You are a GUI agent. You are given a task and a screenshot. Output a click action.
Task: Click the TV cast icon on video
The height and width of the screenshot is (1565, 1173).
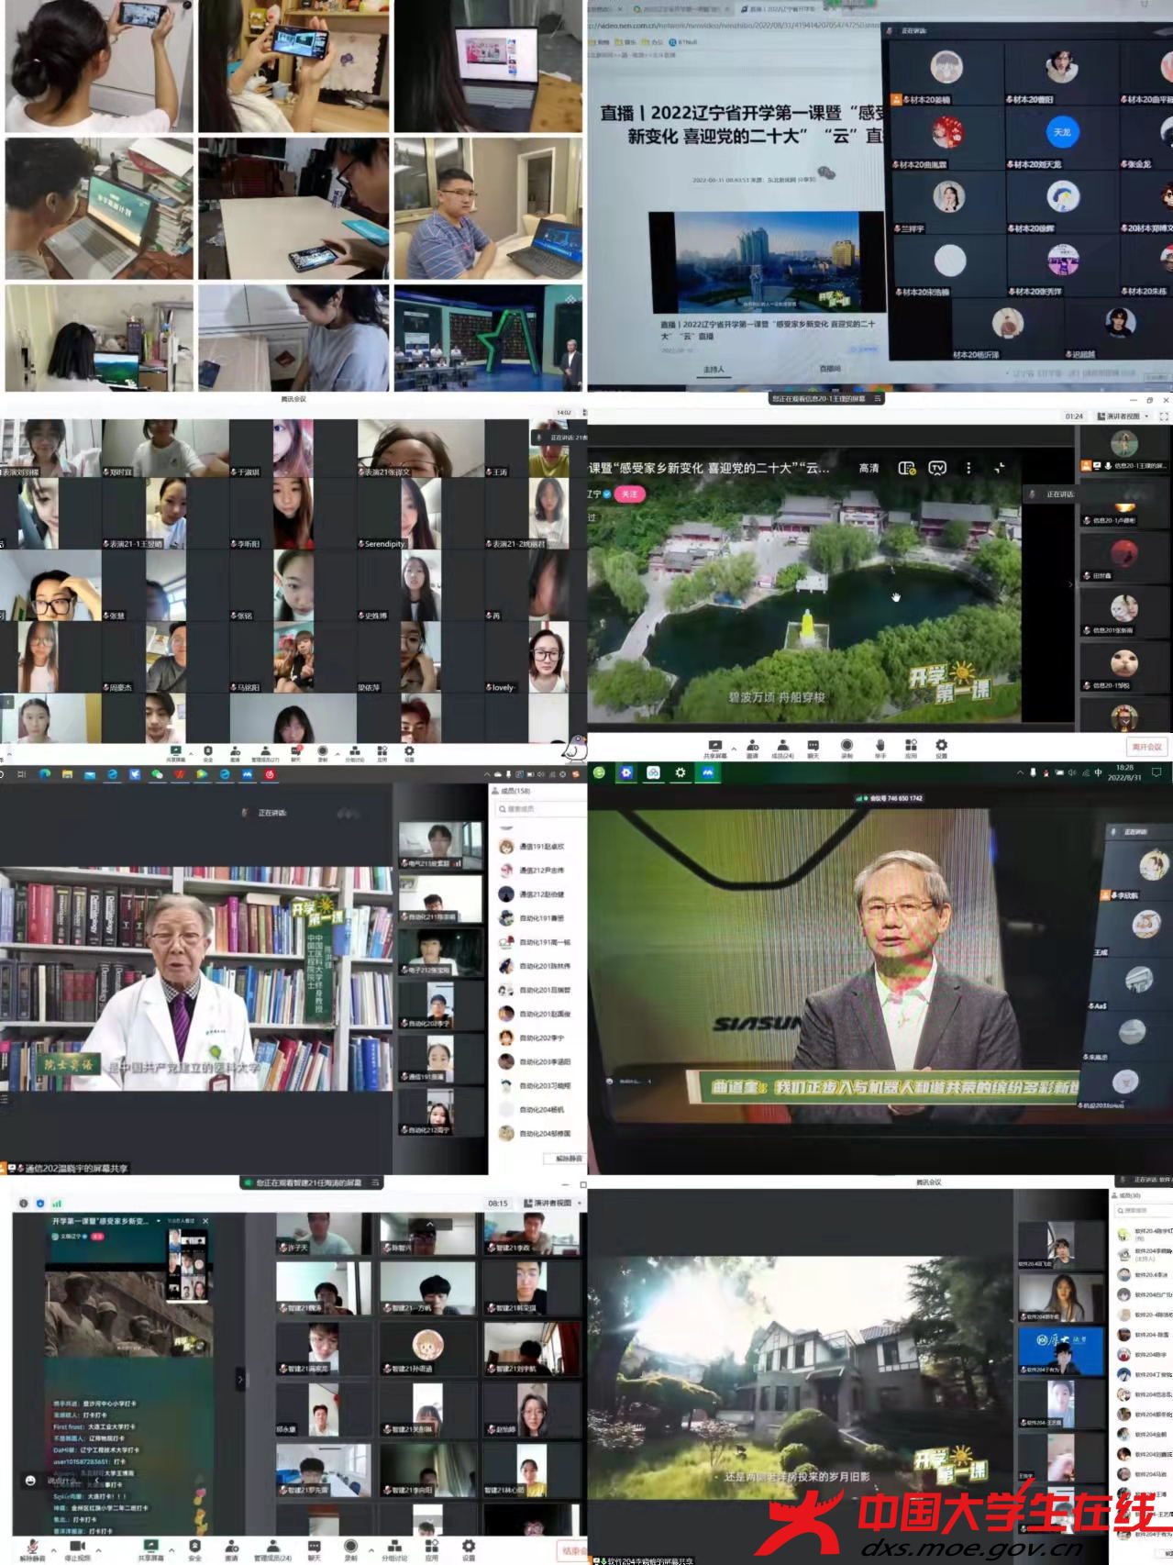tap(937, 468)
